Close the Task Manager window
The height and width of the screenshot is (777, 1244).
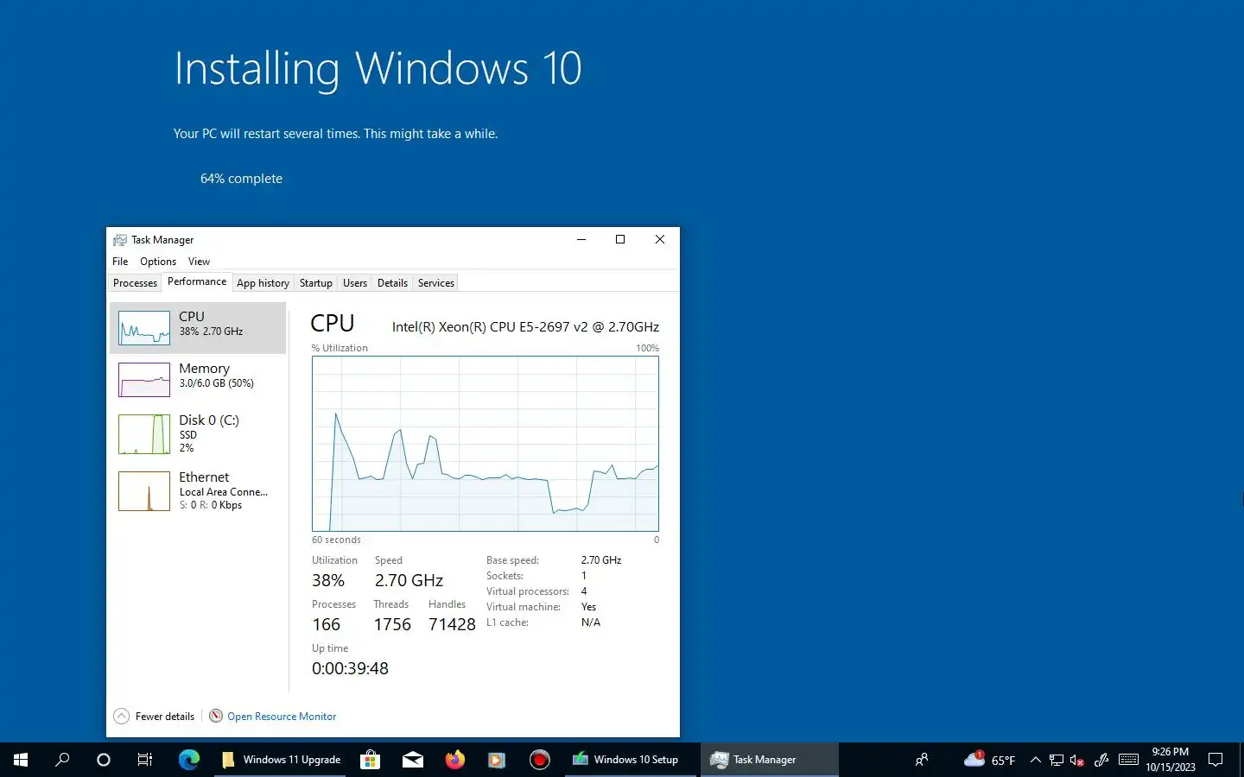tap(660, 240)
